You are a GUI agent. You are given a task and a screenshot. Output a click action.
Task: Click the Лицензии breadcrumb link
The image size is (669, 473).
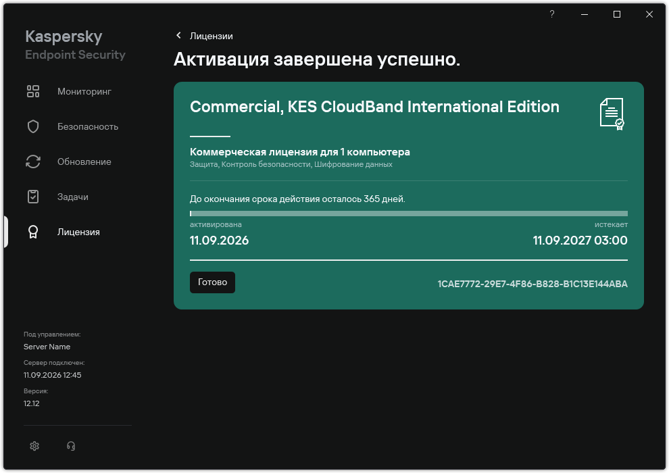tap(212, 36)
